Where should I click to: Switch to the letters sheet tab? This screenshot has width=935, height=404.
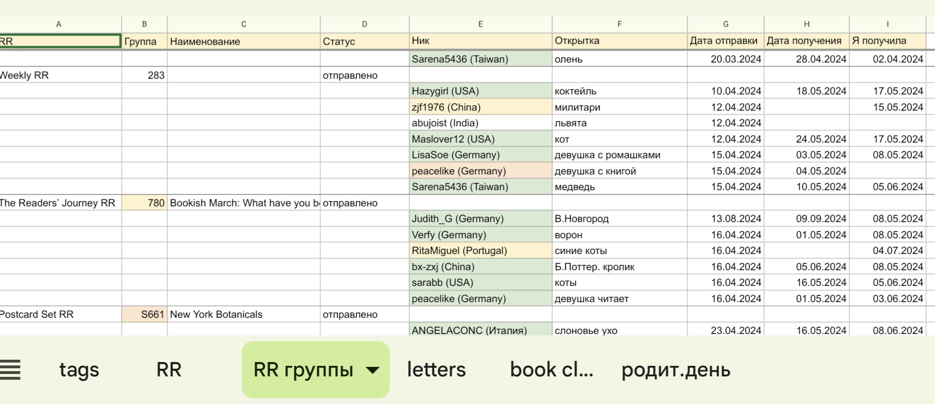(x=436, y=370)
